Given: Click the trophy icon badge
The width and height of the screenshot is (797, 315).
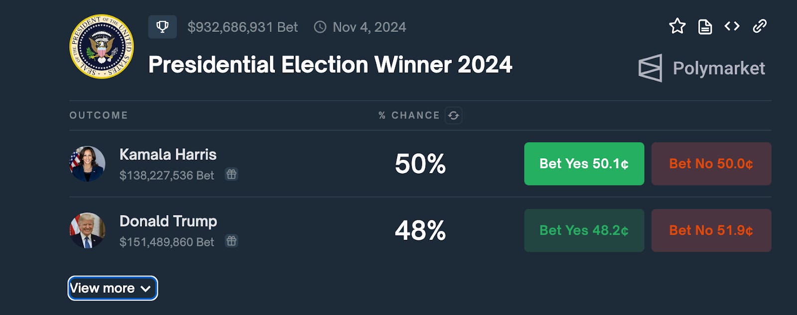Looking at the screenshot, I should pyautogui.click(x=162, y=27).
